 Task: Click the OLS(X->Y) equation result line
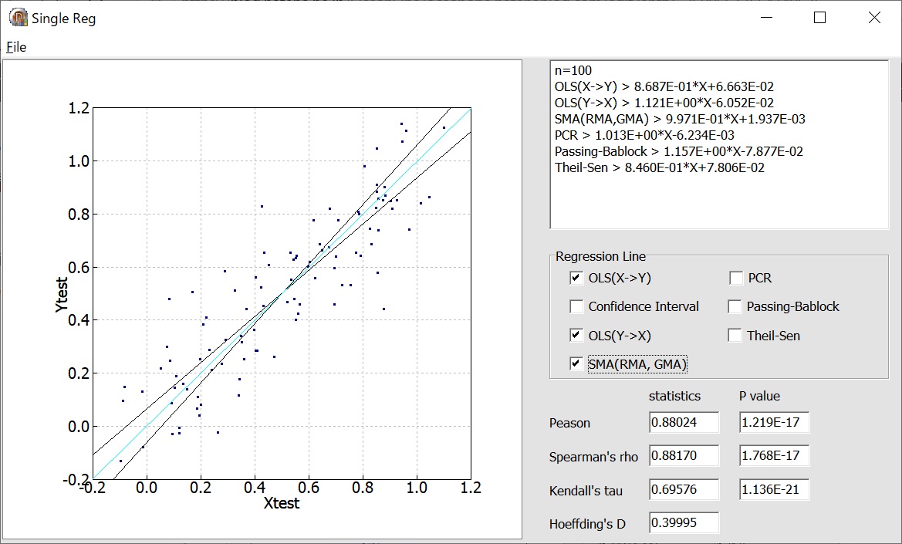pyautogui.click(x=664, y=86)
